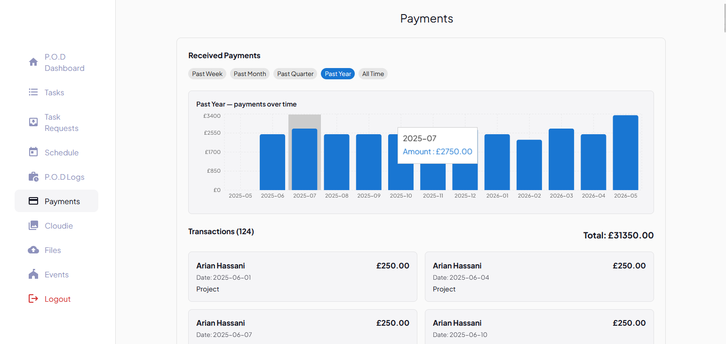
Task: Open the Arian Hassani transaction dated 2025-06-04
Action: pos(539,276)
